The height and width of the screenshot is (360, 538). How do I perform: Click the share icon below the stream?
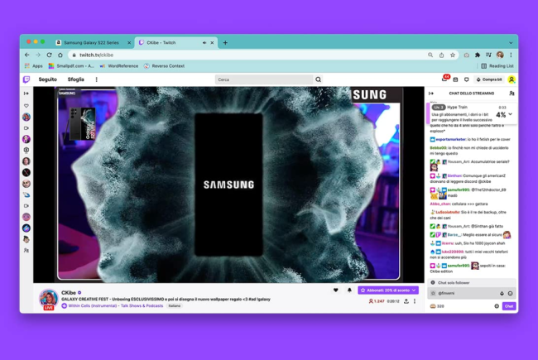tap(406, 301)
